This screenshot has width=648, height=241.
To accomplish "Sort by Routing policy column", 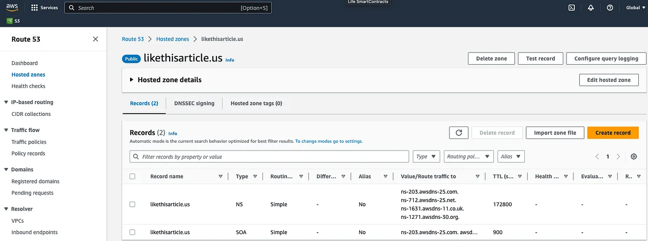I will (x=301, y=176).
